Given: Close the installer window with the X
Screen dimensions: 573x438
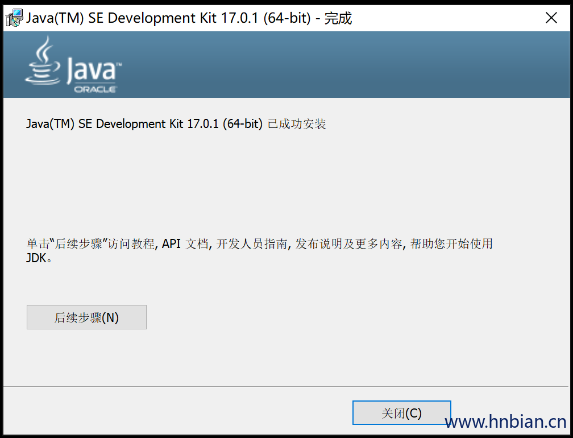Looking at the screenshot, I should click(551, 18).
